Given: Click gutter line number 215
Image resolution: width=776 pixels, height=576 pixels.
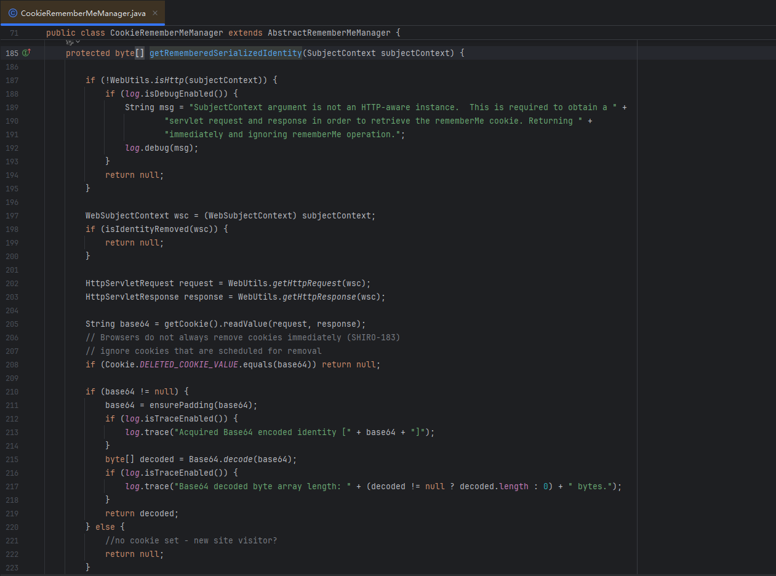Looking at the screenshot, I should (x=12, y=459).
